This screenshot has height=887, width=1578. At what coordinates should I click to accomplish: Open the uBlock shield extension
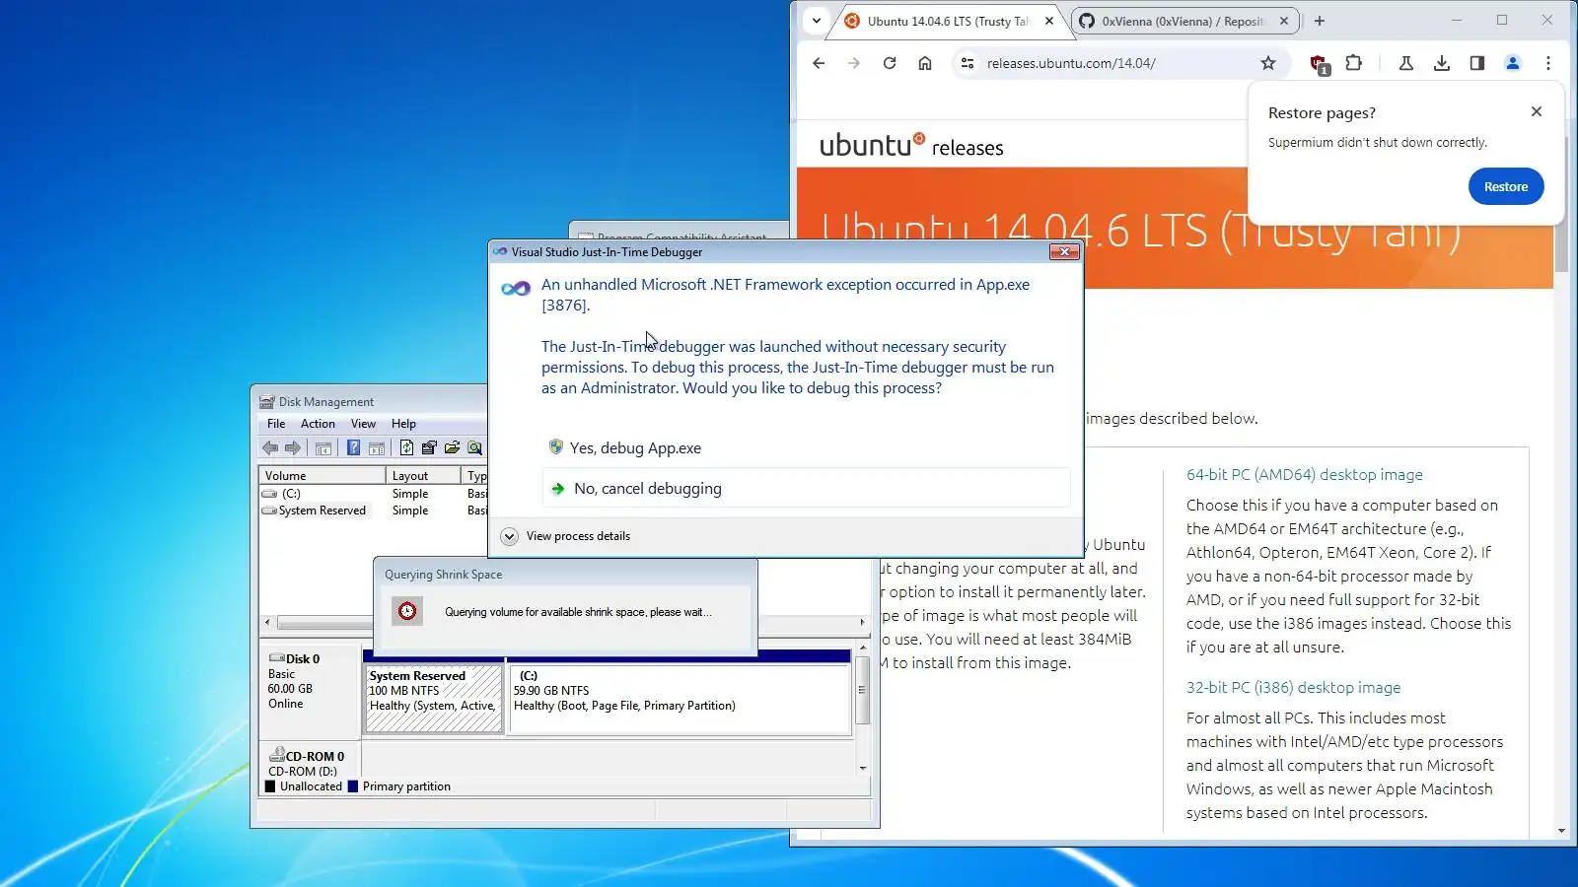[x=1319, y=64]
